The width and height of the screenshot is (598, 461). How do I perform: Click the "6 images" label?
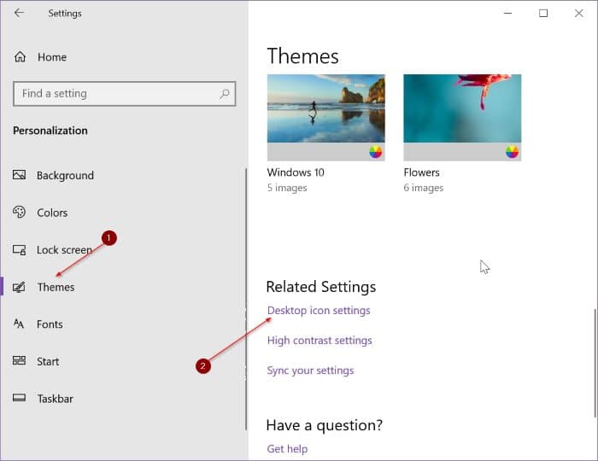point(424,188)
